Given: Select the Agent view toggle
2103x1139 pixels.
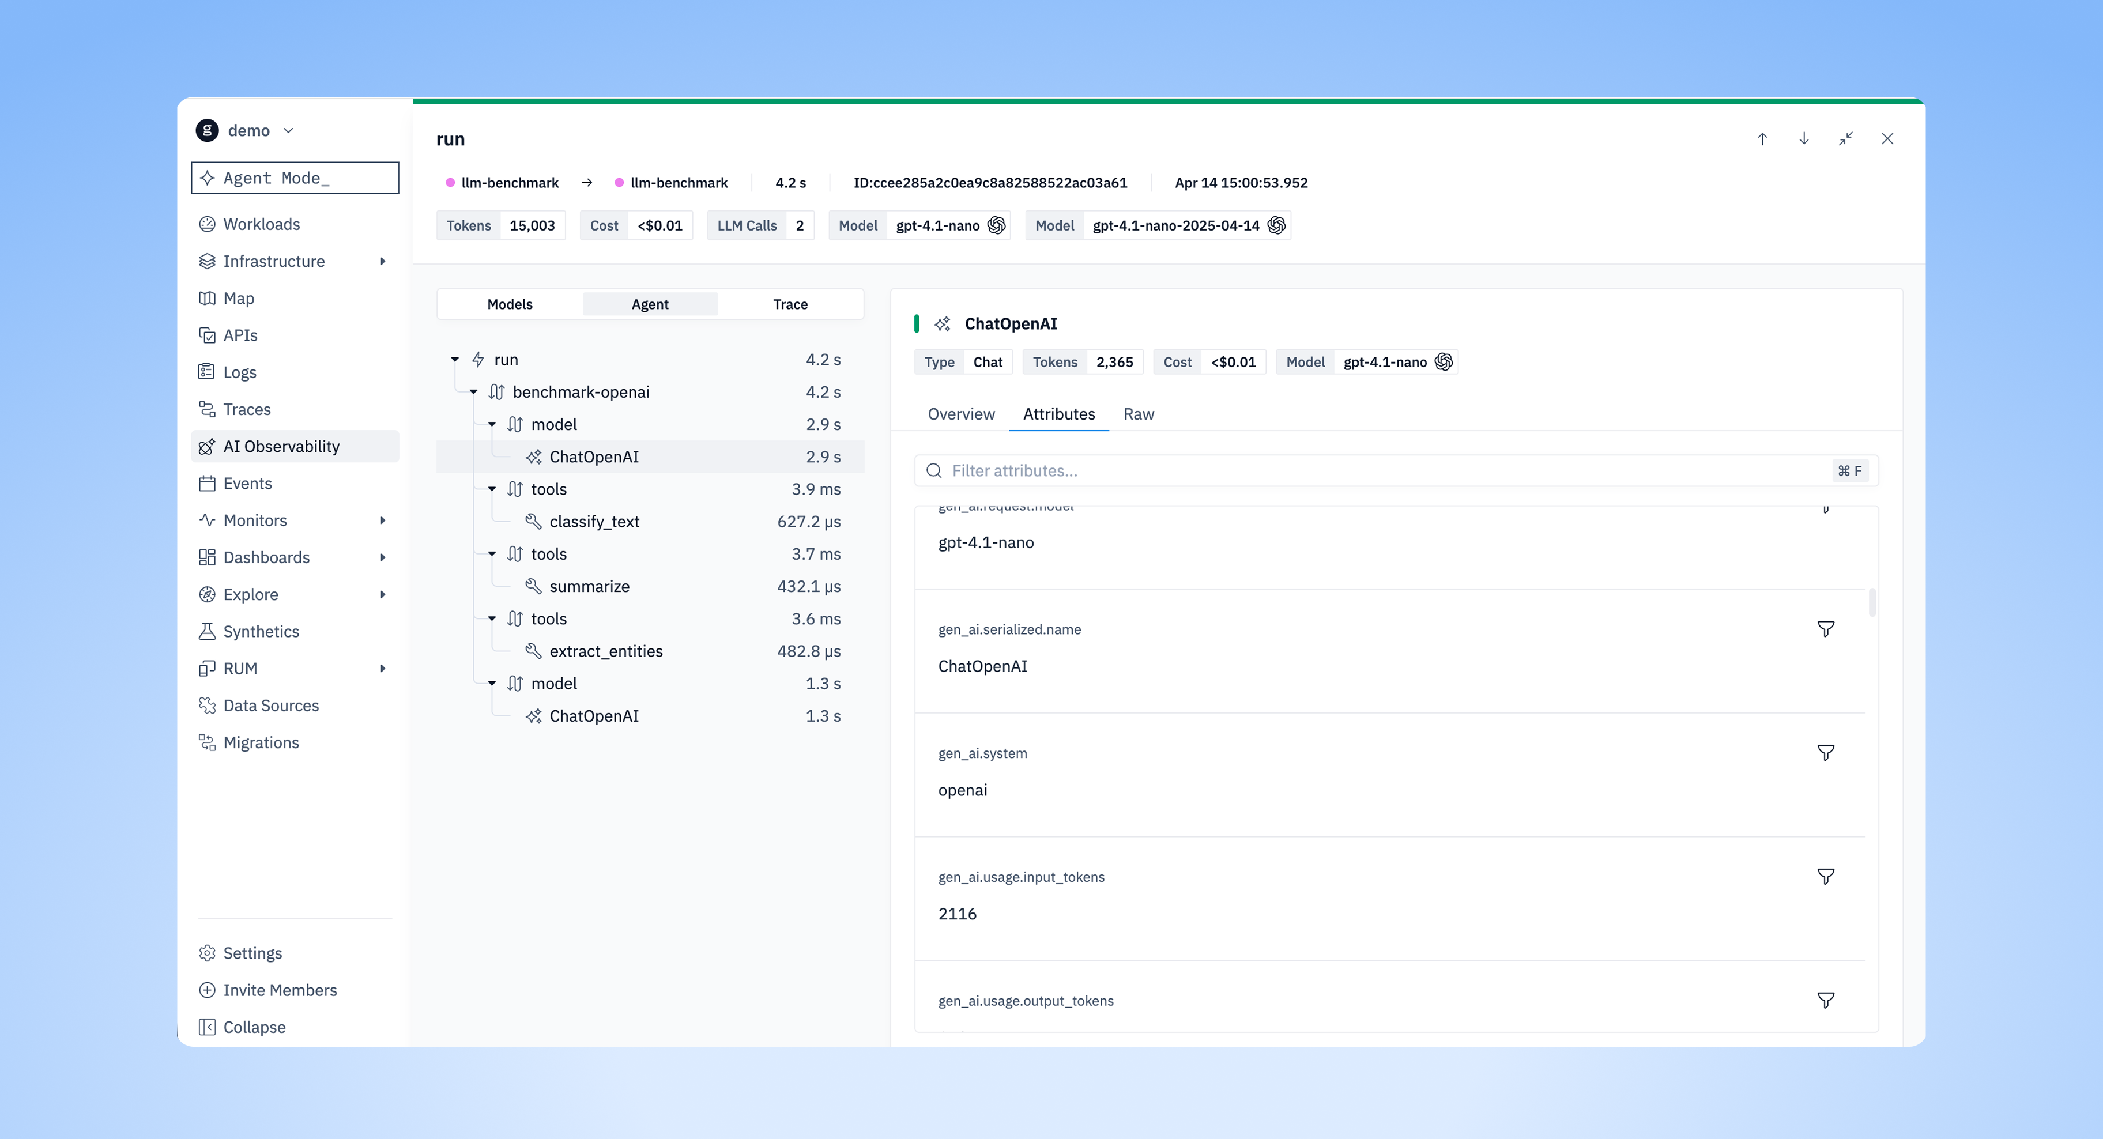Looking at the screenshot, I should tap(649, 304).
